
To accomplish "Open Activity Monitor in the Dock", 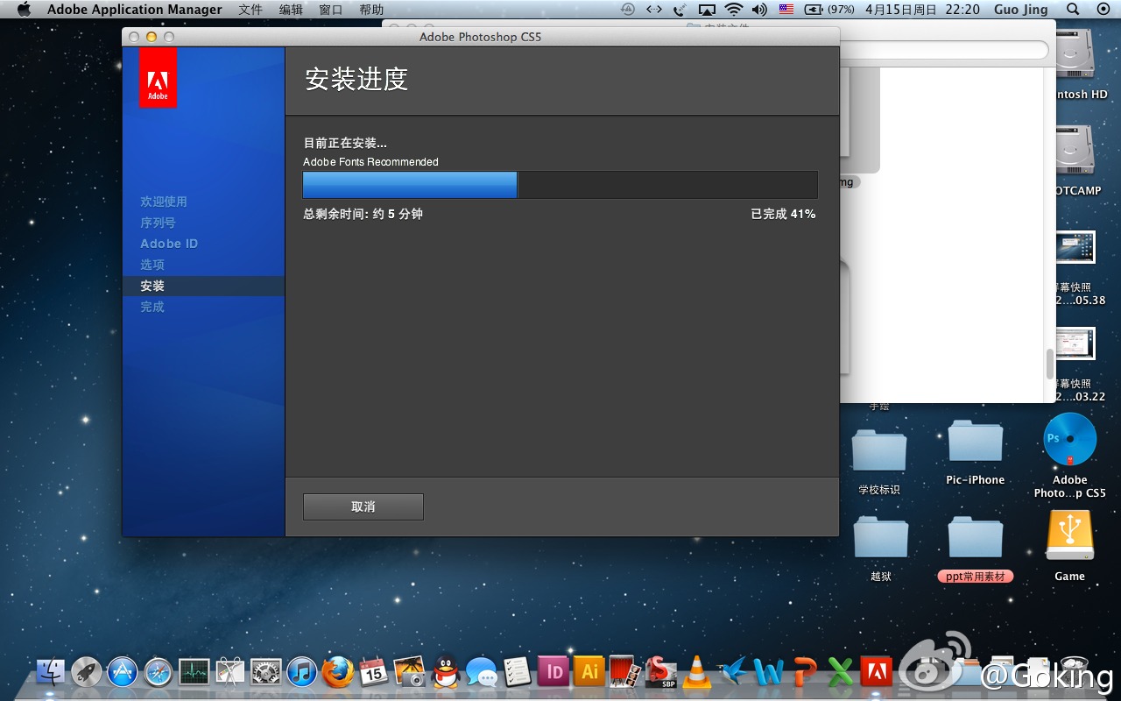I will (x=194, y=672).
